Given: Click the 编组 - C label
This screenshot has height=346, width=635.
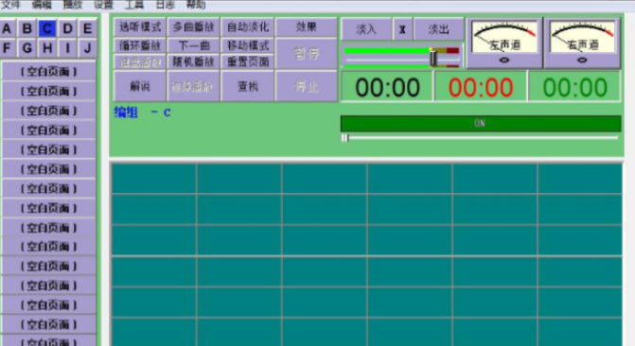Looking at the screenshot, I should (143, 112).
